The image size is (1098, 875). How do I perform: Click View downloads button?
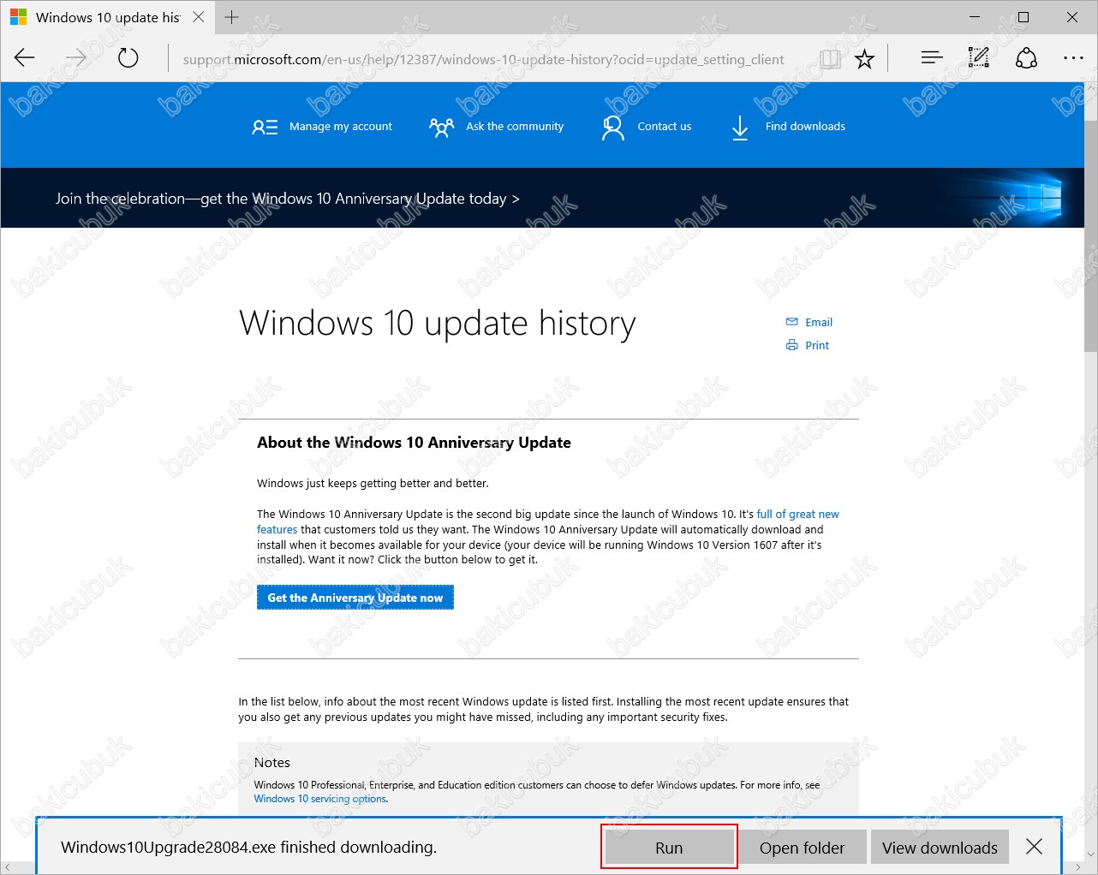click(x=940, y=848)
